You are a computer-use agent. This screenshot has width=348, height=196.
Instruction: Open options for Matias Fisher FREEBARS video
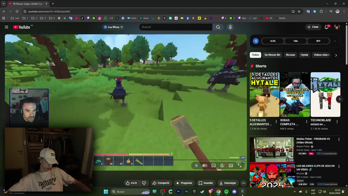click(339, 139)
